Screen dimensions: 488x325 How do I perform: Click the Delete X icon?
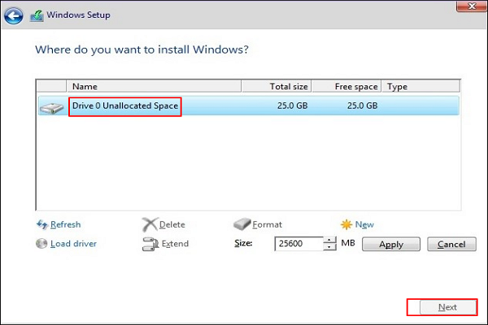(150, 224)
